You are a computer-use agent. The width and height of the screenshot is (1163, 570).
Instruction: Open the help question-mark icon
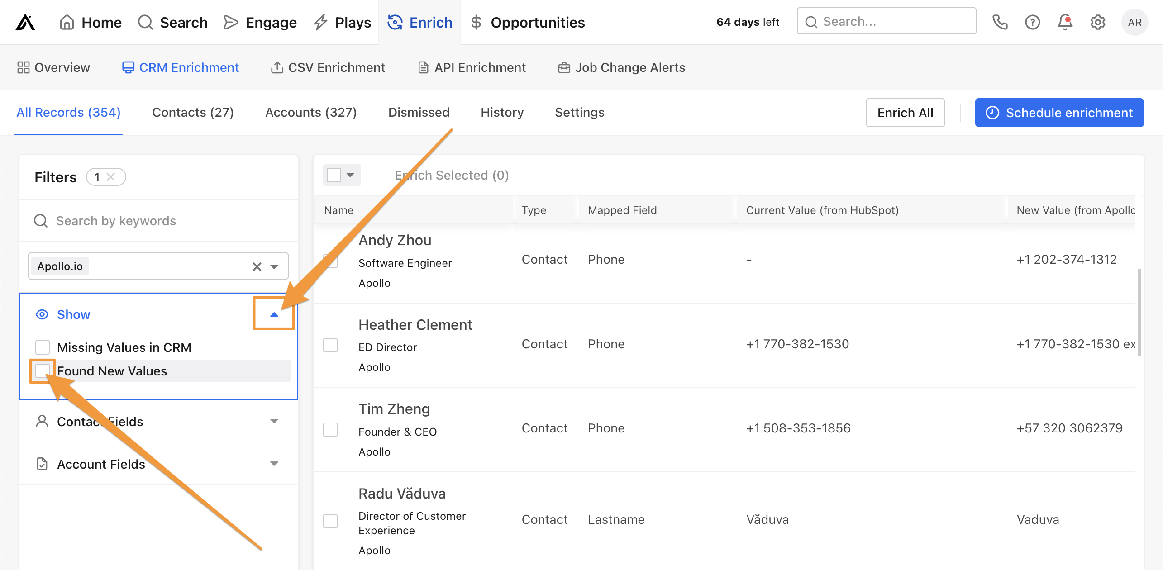1032,22
